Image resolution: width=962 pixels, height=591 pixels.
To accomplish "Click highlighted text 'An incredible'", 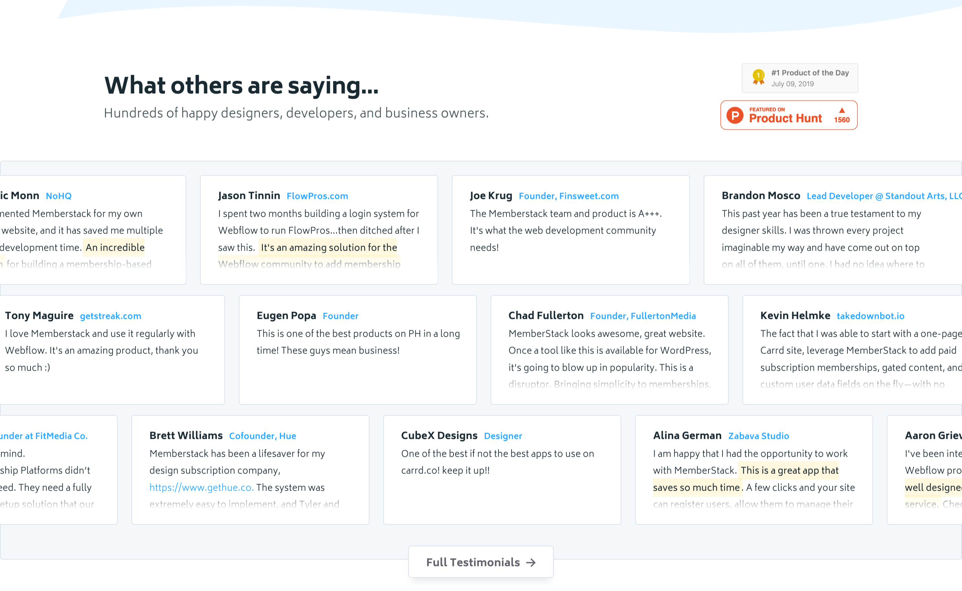I will click(x=115, y=248).
